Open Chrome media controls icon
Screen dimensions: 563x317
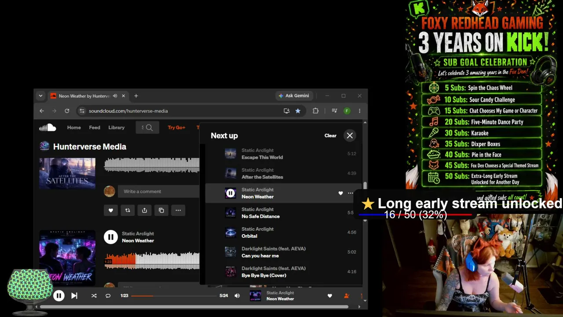point(335,111)
